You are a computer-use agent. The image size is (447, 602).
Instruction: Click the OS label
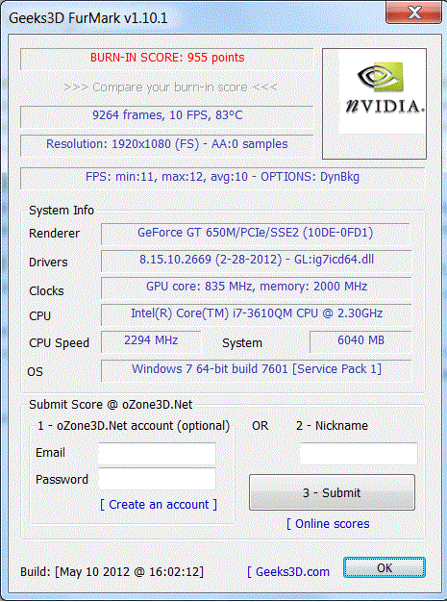click(35, 371)
